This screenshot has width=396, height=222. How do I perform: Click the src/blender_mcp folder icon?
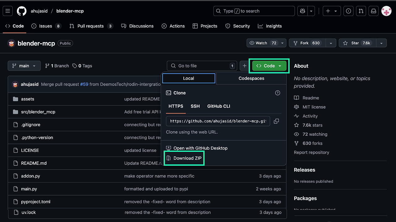(15, 112)
